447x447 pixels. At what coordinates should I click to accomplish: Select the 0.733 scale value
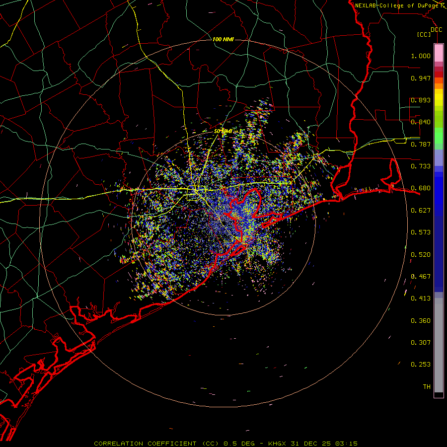[421, 166]
